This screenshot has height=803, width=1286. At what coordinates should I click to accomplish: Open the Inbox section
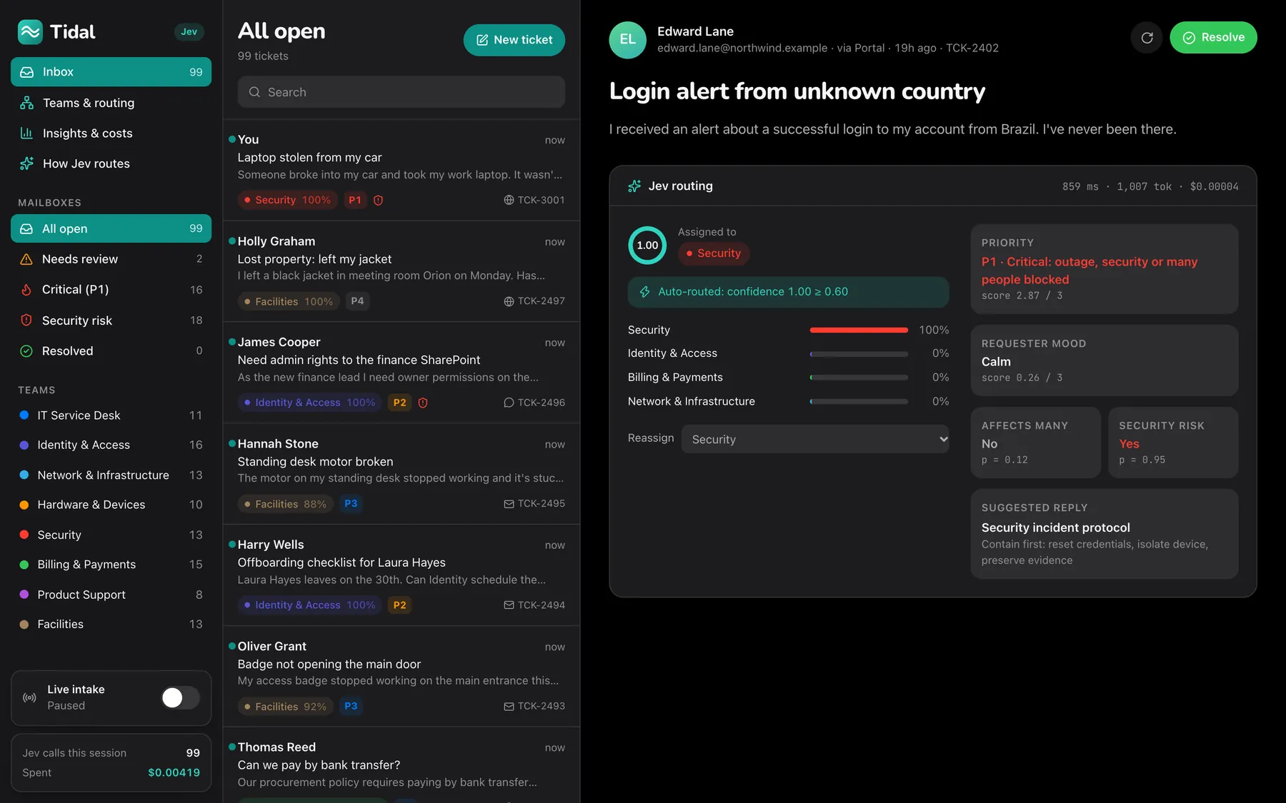[111, 72]
